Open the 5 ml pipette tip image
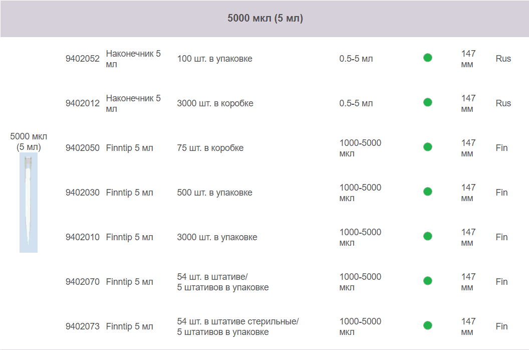The width and height of the screenshot is (529, 350). coord(29,203)
